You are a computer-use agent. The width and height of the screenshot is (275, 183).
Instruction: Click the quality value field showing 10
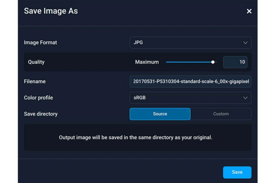pyautogui.click(x=235, y=62)
